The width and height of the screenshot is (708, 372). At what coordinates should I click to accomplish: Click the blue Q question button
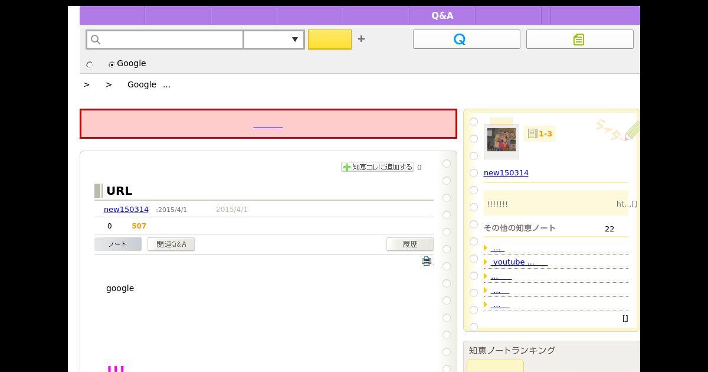click(x=466, y=39)
